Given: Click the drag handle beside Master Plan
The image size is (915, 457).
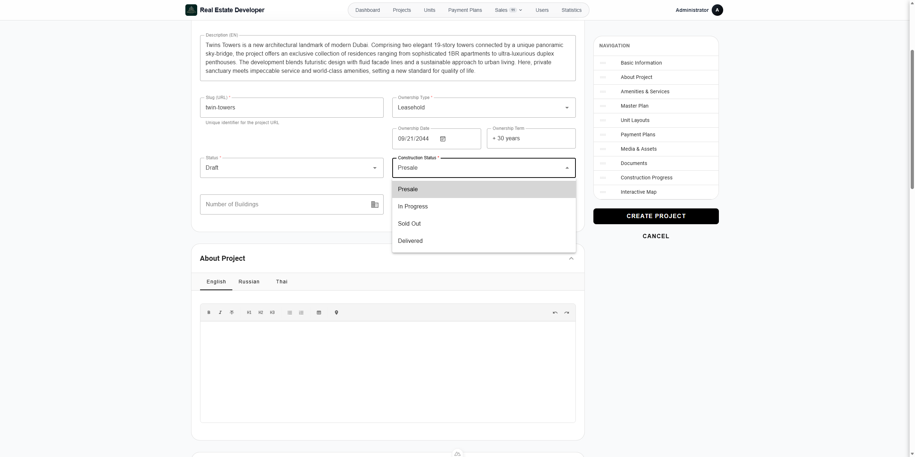Looking at the screenshot, I should point(603,106).
